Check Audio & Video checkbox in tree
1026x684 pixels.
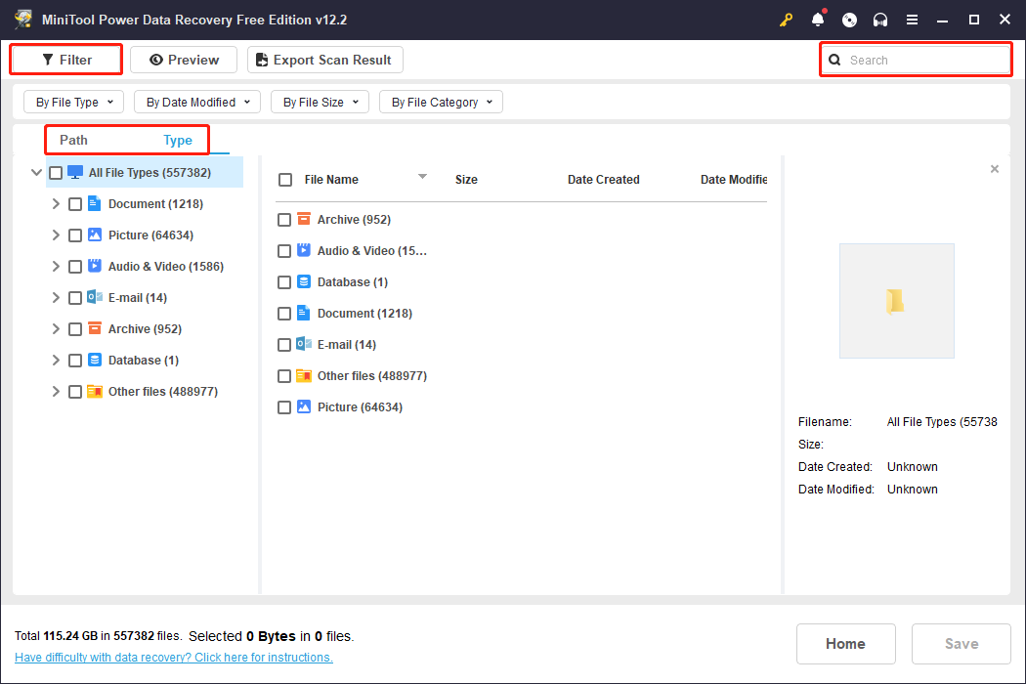75,267
